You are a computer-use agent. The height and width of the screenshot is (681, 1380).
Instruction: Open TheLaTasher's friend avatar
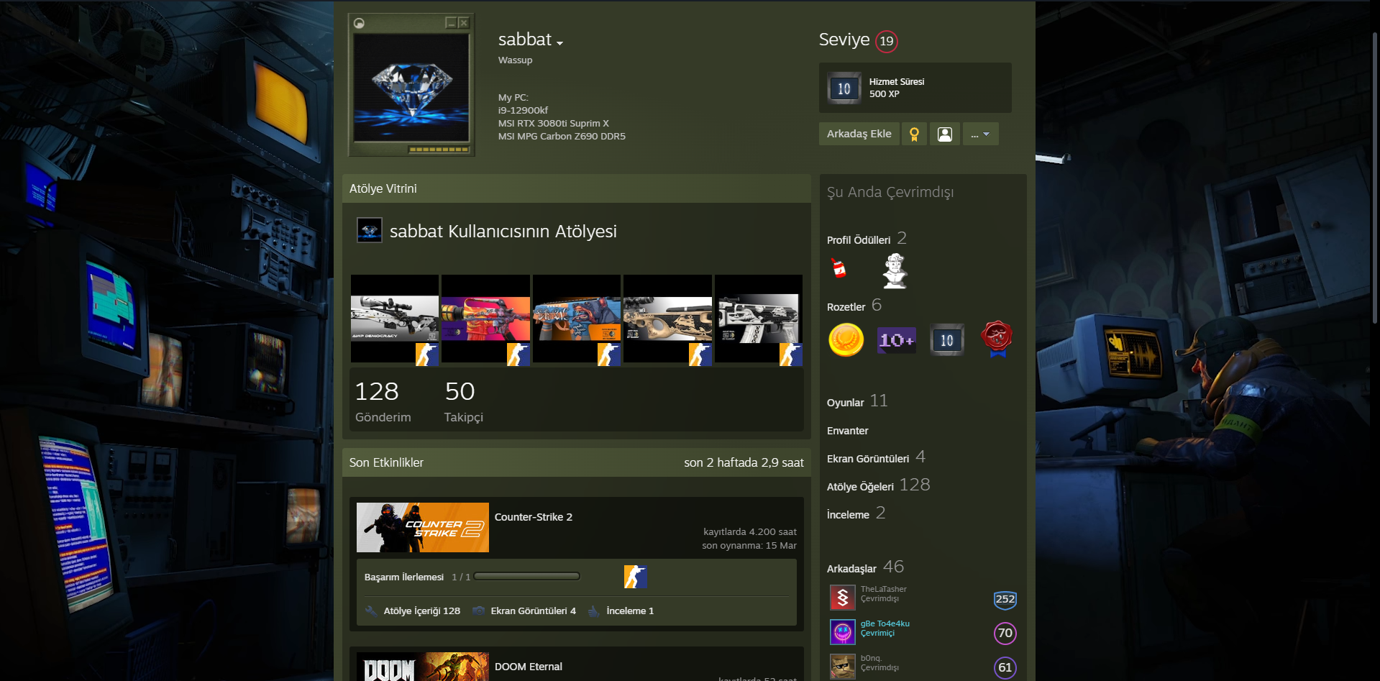click(x=842, y=598)
